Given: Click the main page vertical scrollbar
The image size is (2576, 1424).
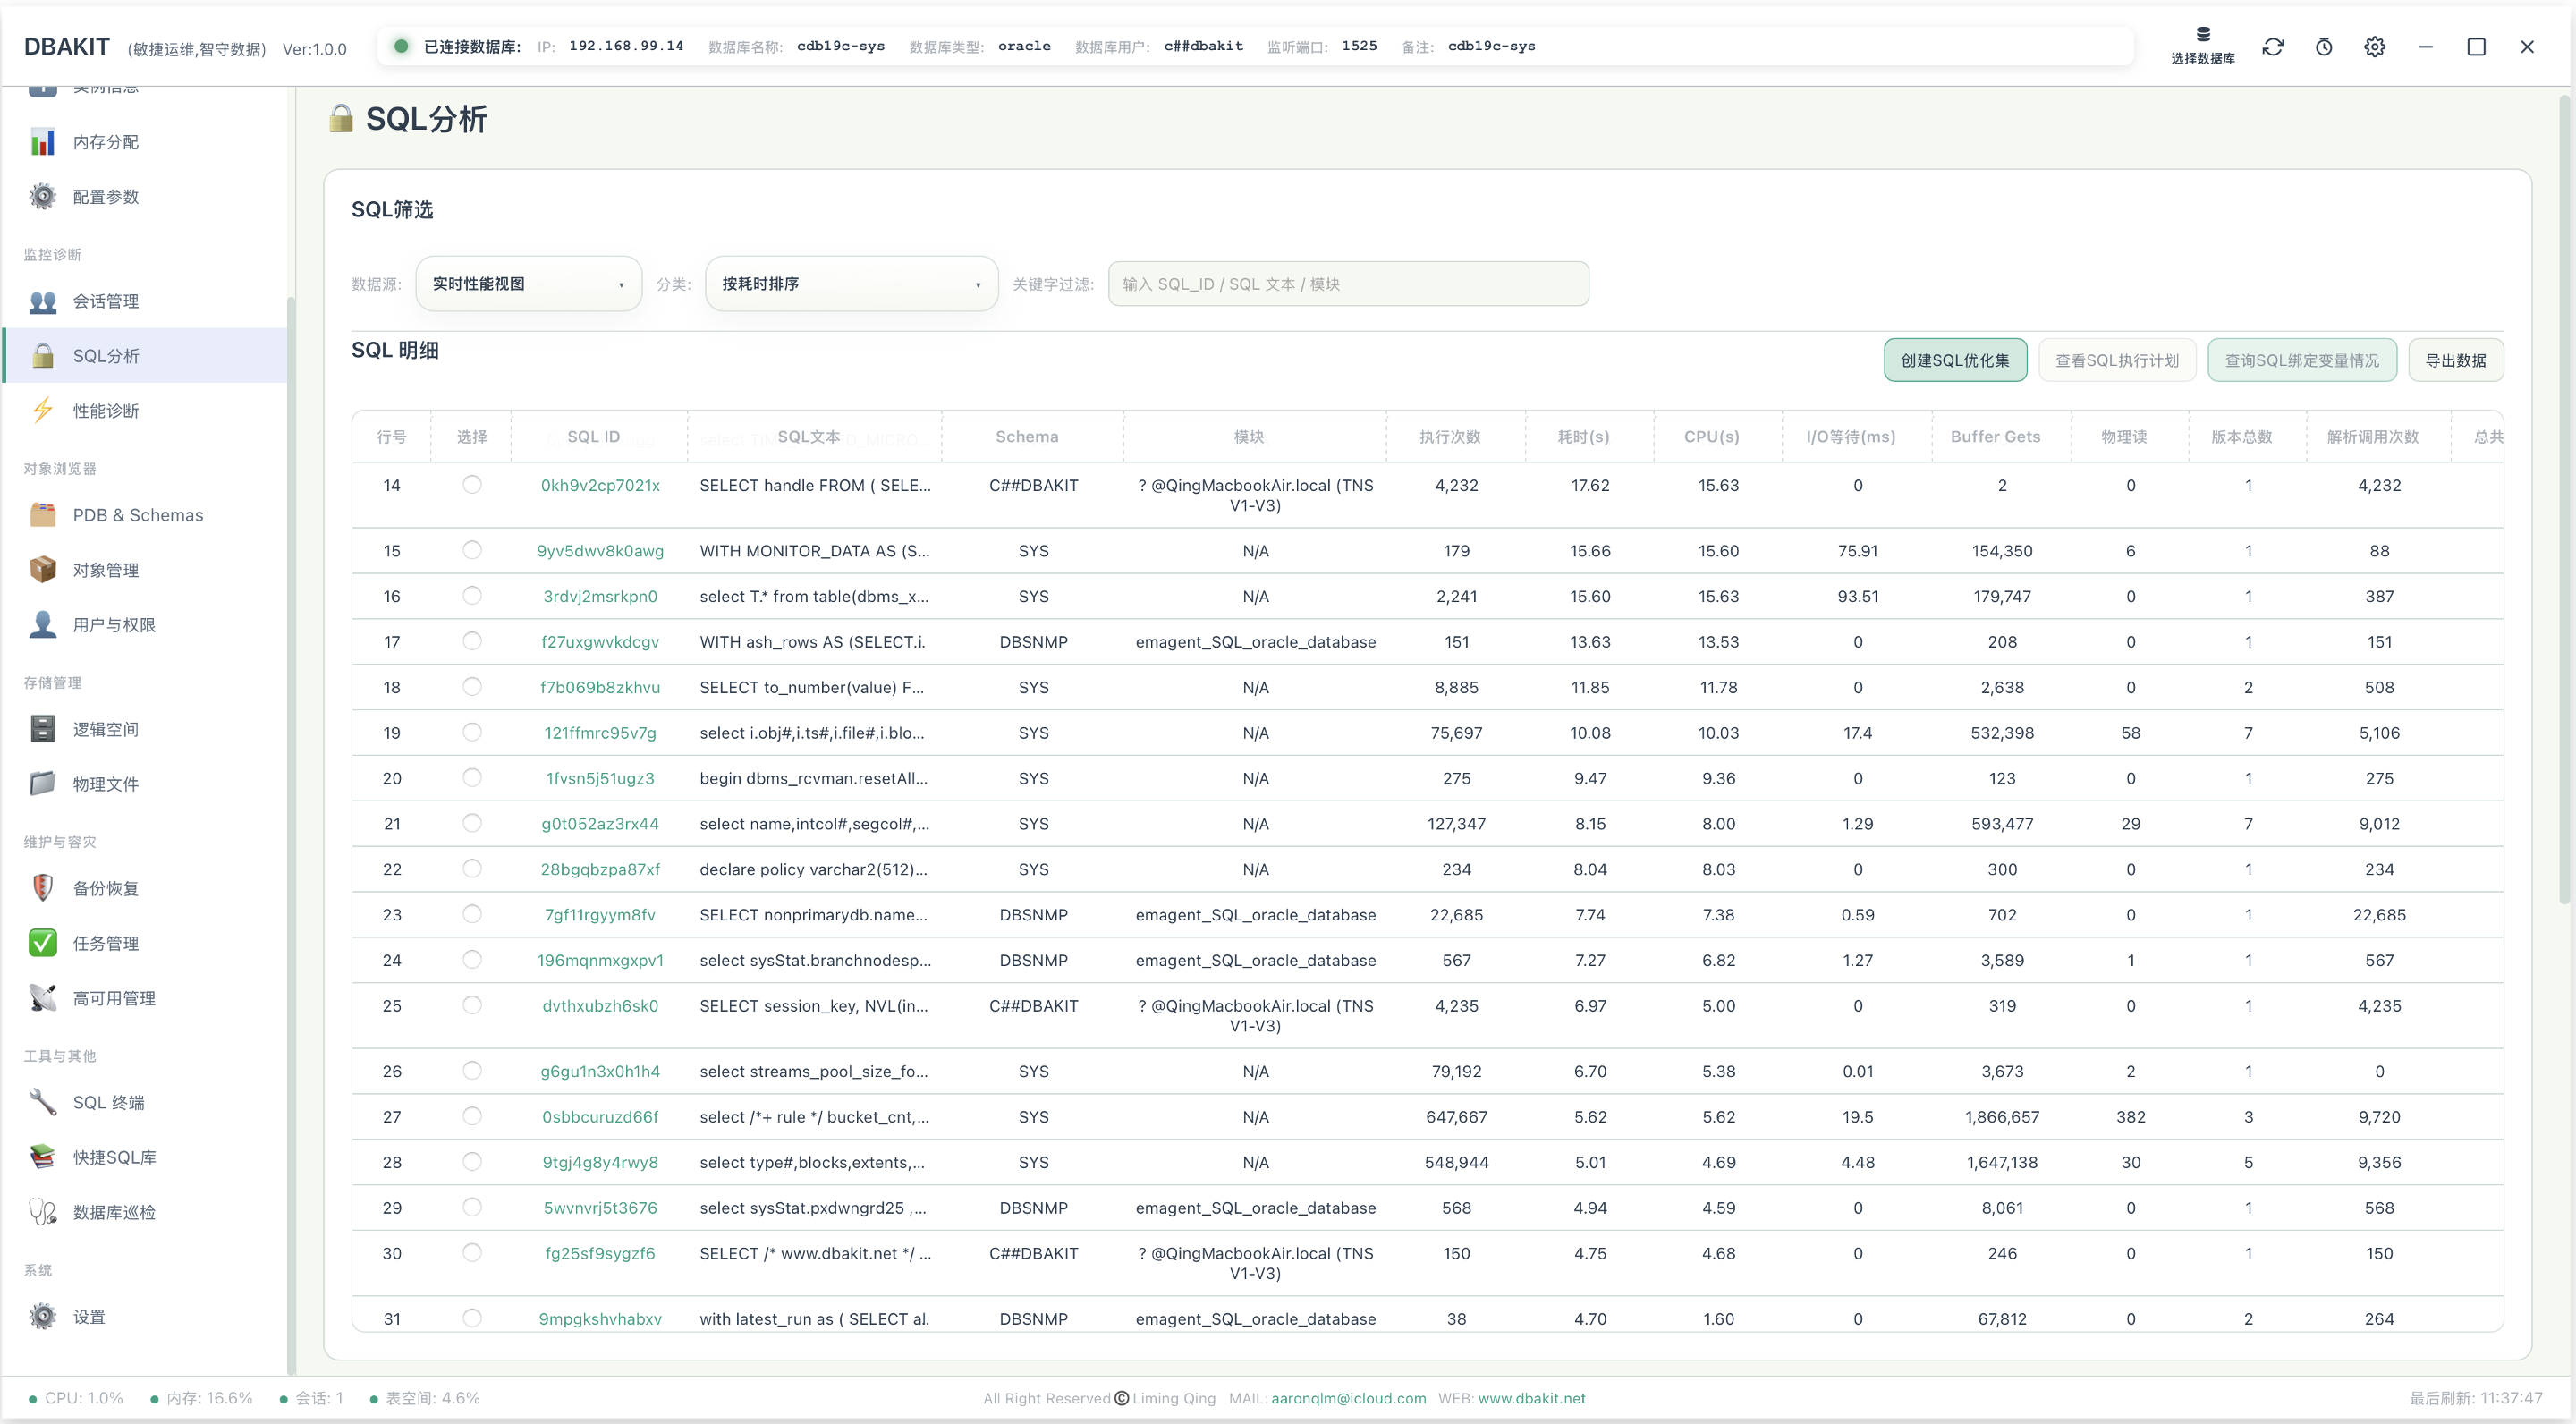Looking at the screenshot, I should click(x=2565, y=500).
